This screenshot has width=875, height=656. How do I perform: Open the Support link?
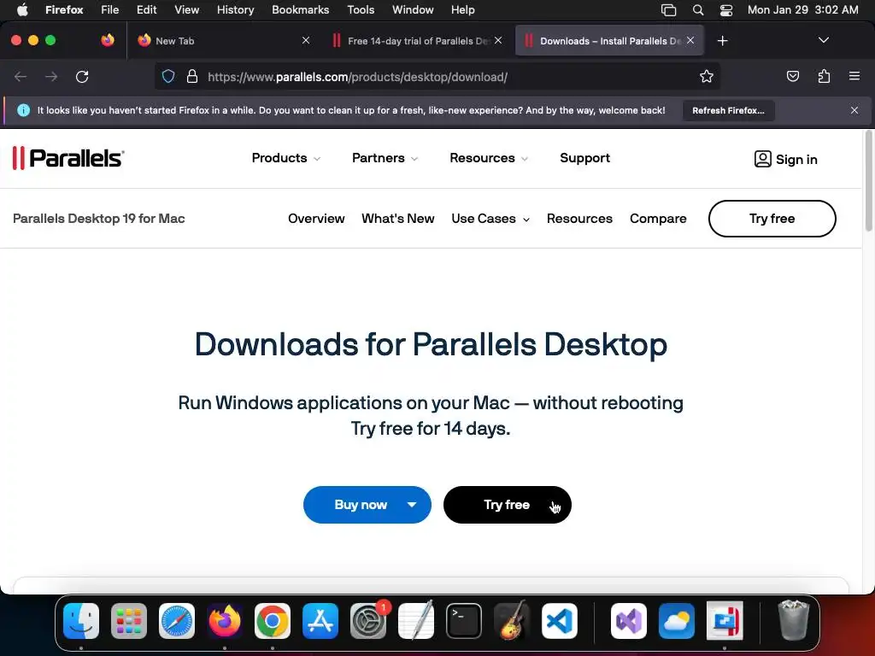584,158
